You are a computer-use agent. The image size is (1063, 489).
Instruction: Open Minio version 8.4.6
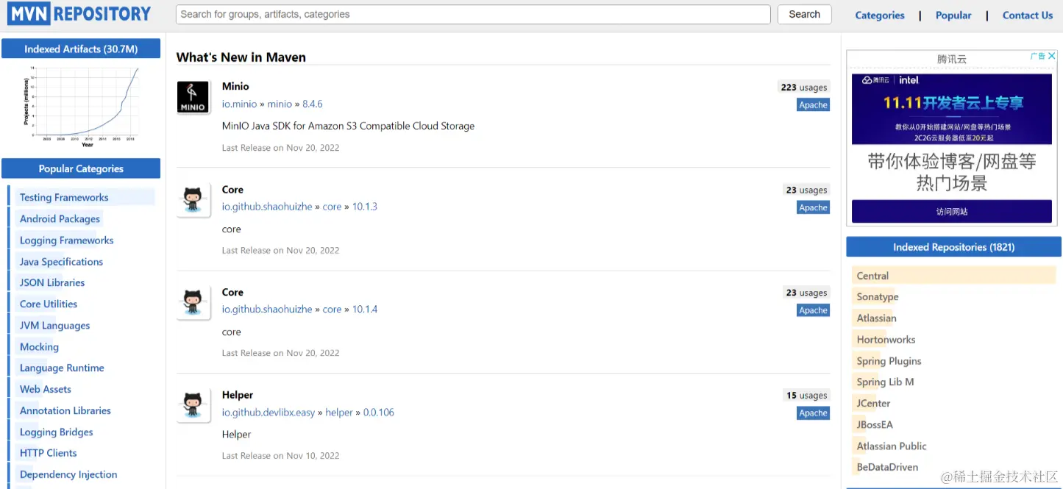[x=313, y=104]
